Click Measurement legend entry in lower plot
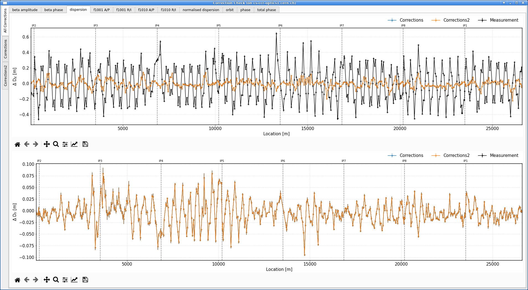The height and width of the screenshot is (290, 528). click(x=498, y=156)
